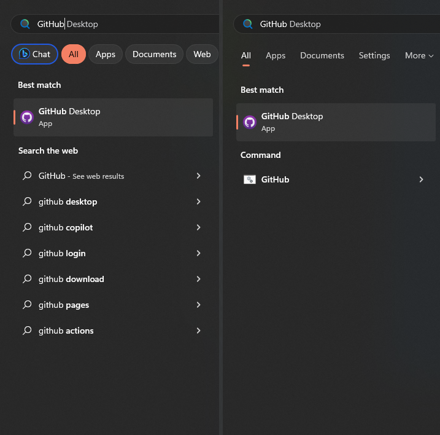Focus the right search box text field
Viewport: 440px width, 435px height.
coord(337,24)
